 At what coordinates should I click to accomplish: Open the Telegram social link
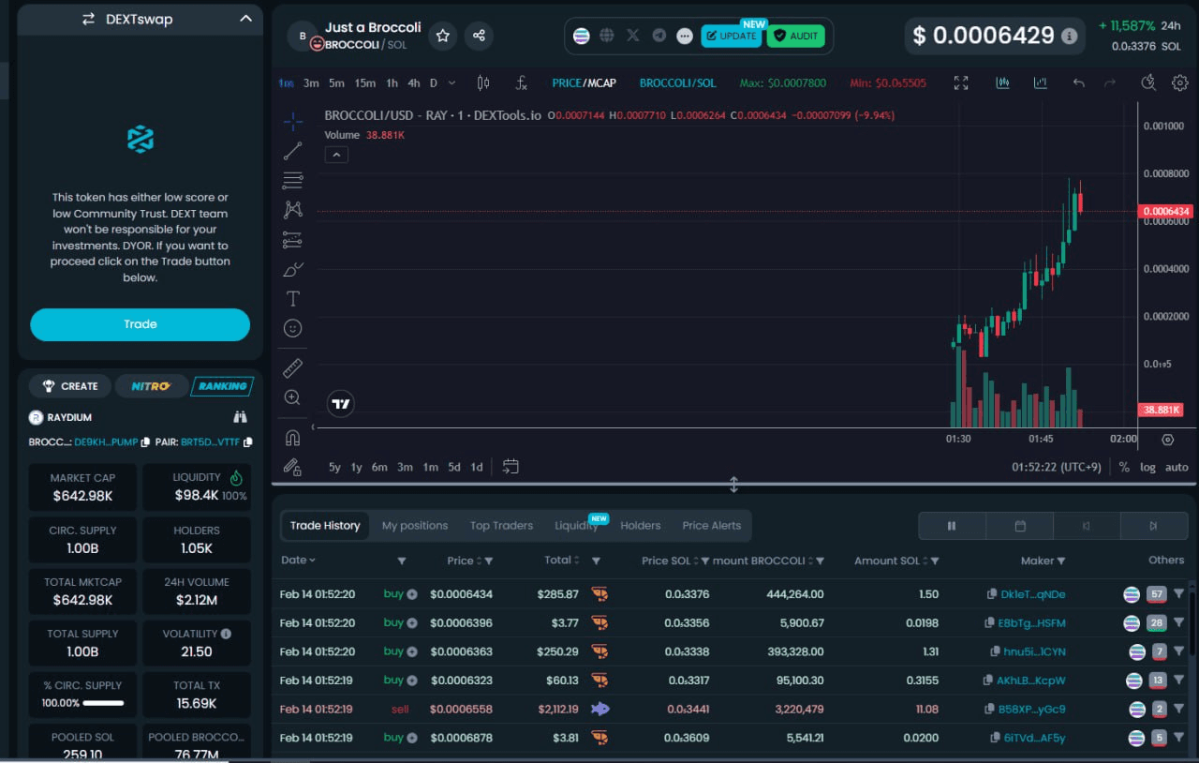click(x=659, y=36)
